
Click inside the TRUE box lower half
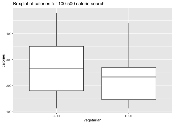coord(129,88)
